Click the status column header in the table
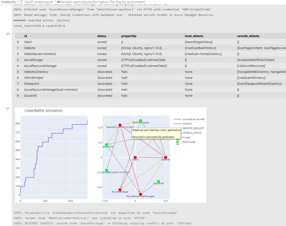The height and width of the screenshot is (226, 286). (x=101, y=36)
